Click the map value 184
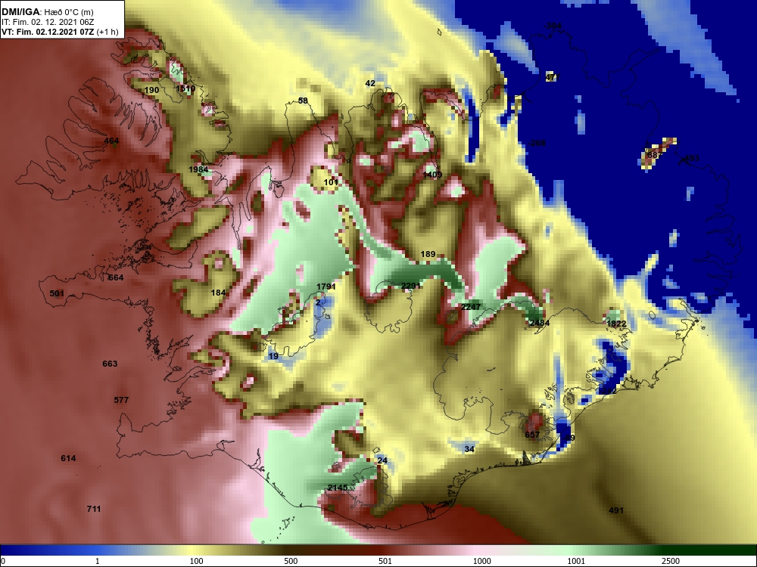 pyautogui.click(x=218, y=293)
